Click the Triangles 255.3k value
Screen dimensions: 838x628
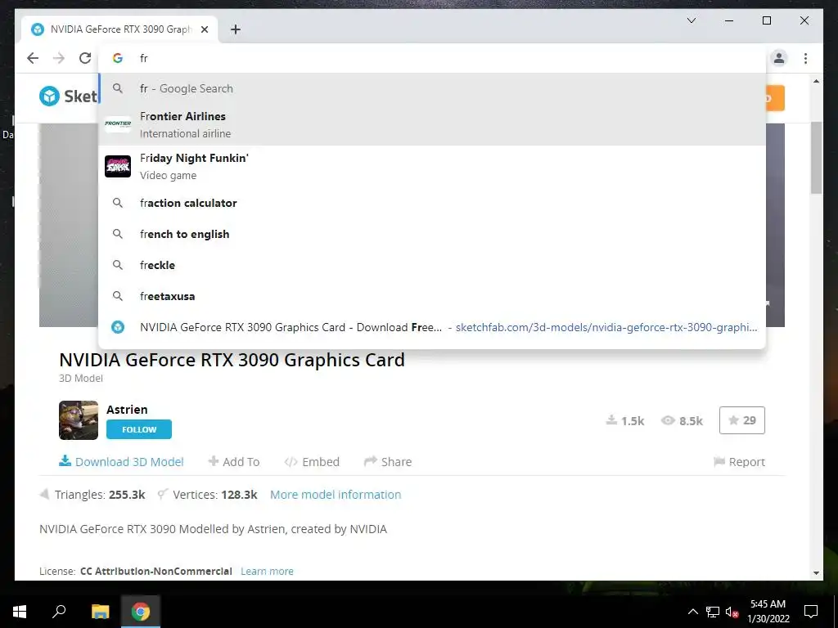tap(127, 495)
